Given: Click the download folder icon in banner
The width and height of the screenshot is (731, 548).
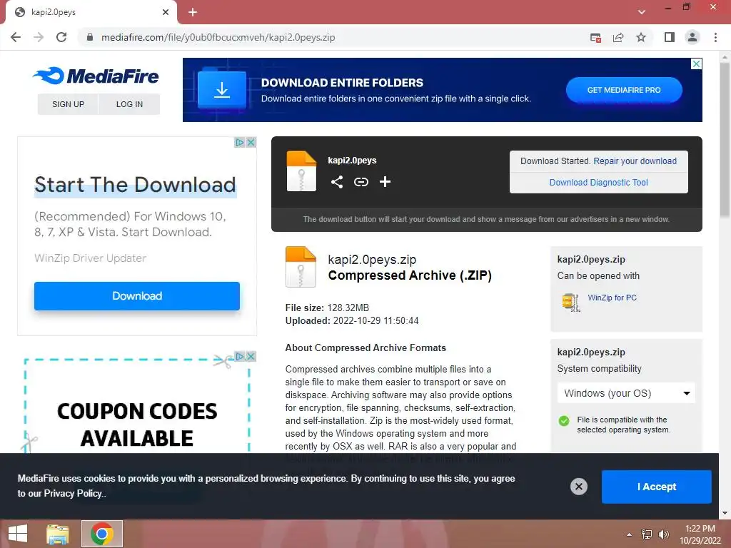Looking at the screenshot, I should [222, 90].
